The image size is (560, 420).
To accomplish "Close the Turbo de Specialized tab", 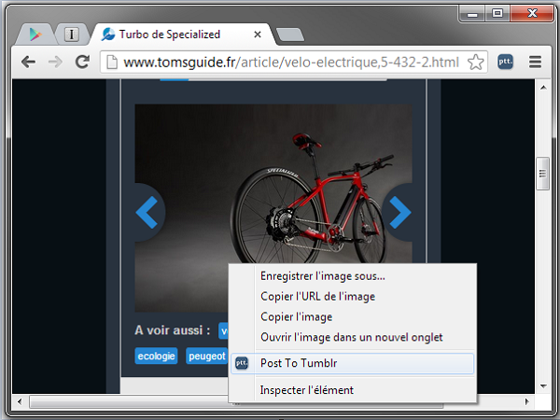I will coord(258,35).
